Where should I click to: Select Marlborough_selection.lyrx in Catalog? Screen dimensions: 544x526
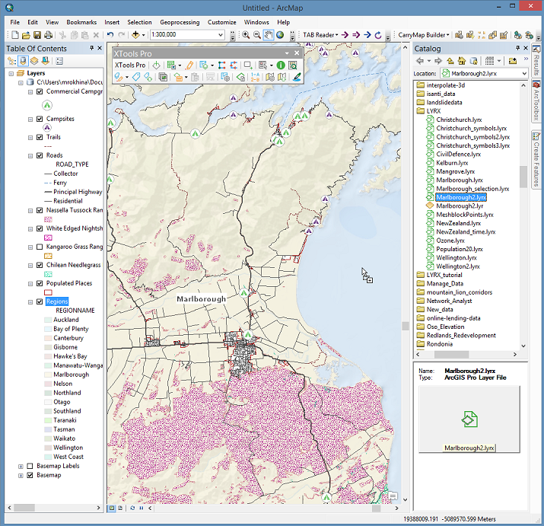pos(472,189)
